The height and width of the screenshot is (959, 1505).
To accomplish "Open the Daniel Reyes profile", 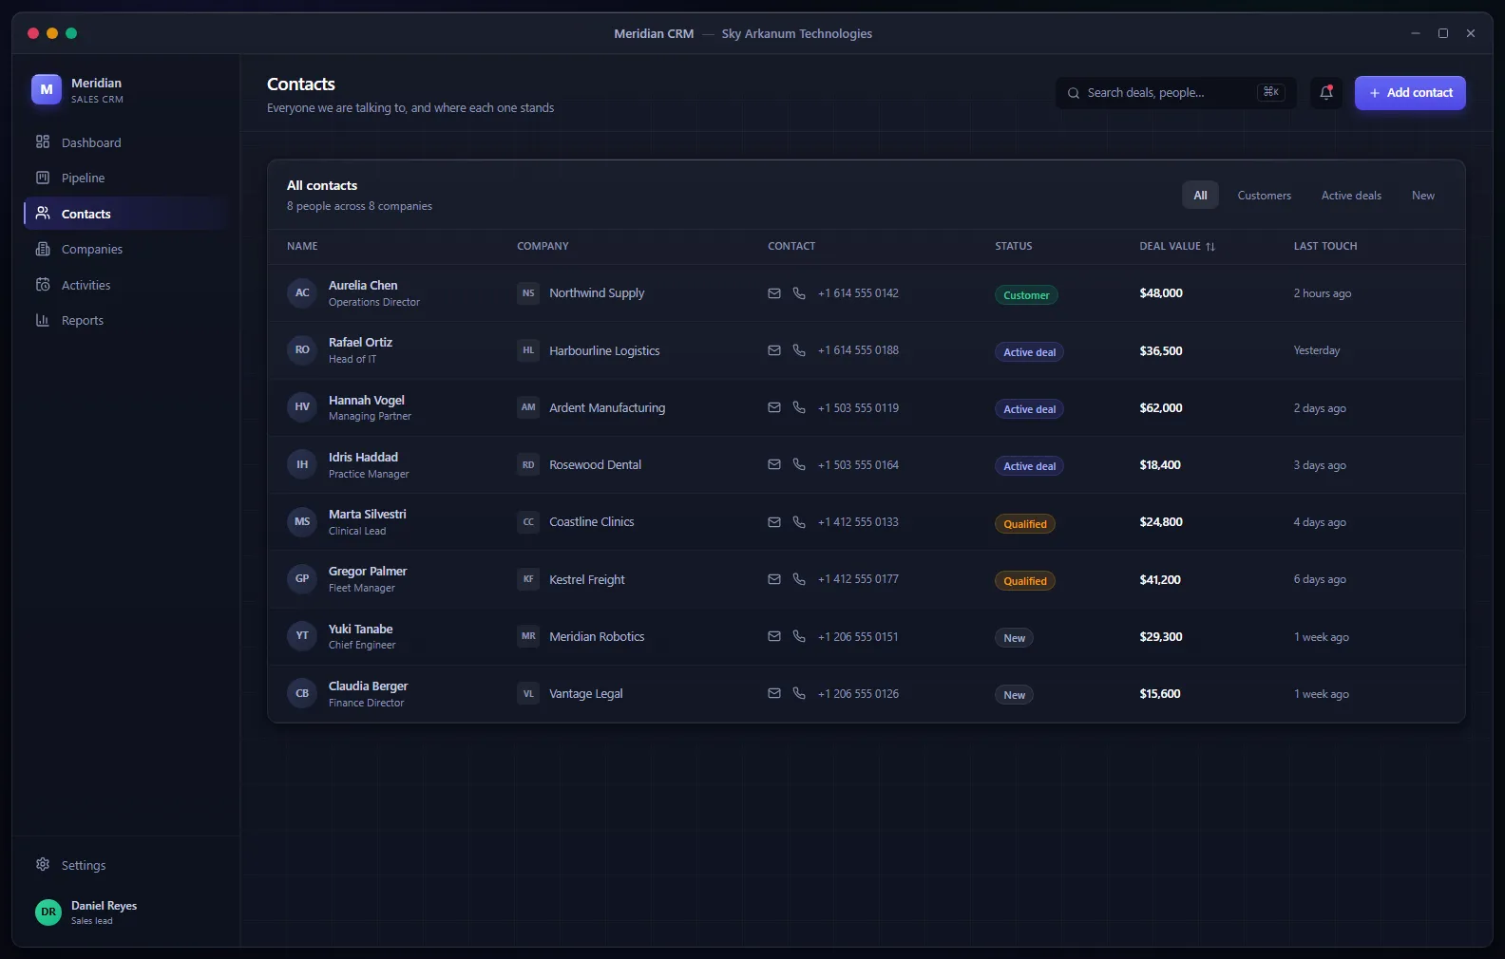I will click(125, 912).
